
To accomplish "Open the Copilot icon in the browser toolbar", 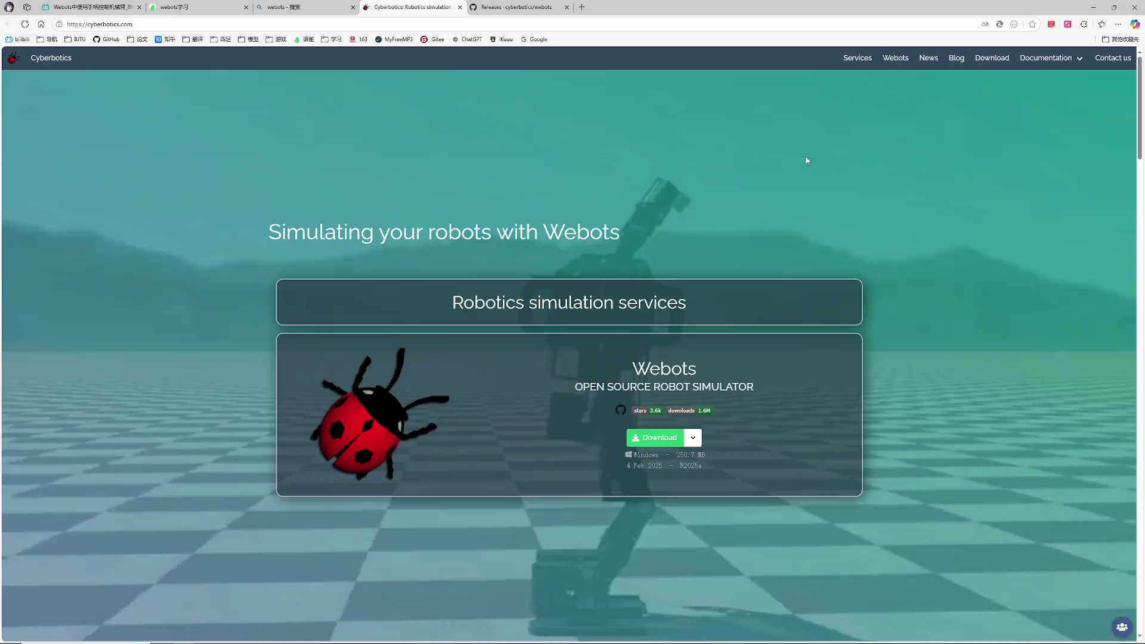I will point(1135,24).
